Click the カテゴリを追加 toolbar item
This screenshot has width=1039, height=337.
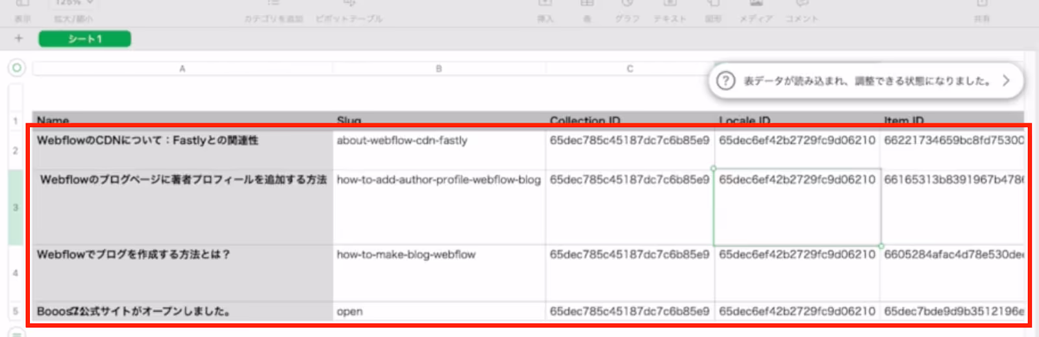click(273, 12)
